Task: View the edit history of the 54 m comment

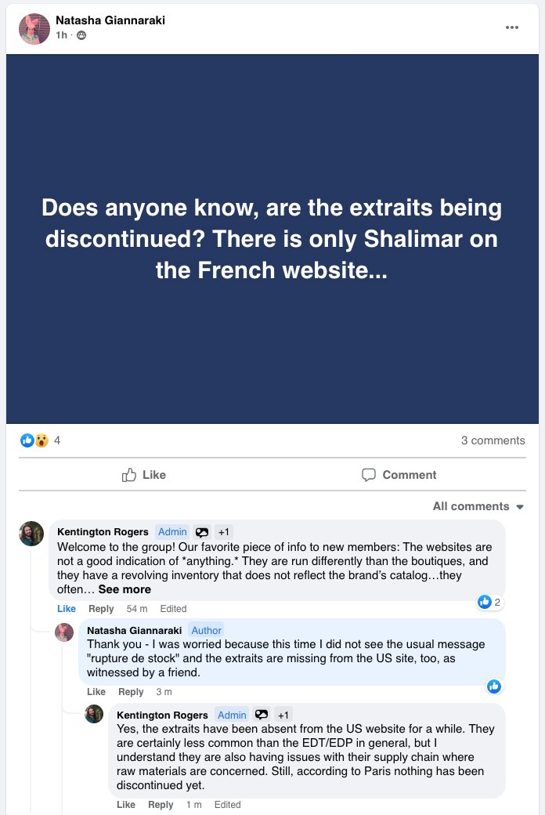Action: coord(173,609)
